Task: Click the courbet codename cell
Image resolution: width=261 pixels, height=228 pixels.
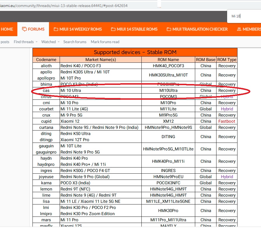Action: (x=46, y=109)
